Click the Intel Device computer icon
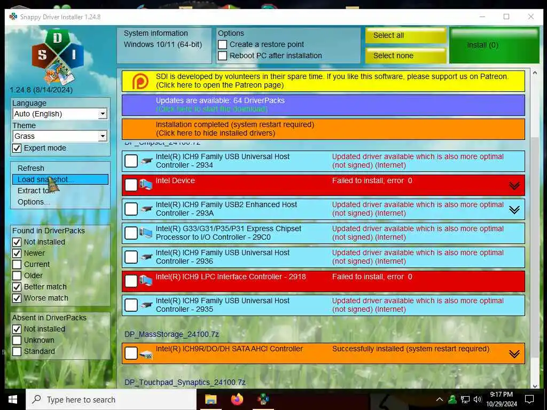The image size is (547, 410). [x=146, y=184]
